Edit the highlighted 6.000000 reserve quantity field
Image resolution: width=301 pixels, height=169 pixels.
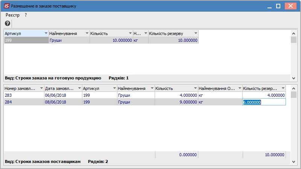coord(264,102)
